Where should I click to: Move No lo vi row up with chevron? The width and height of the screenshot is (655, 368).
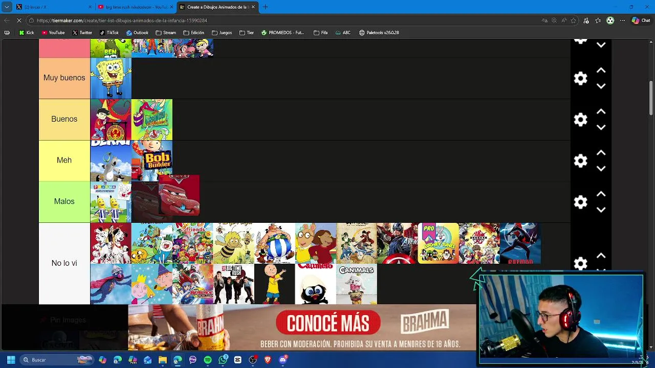coord(601,256)
